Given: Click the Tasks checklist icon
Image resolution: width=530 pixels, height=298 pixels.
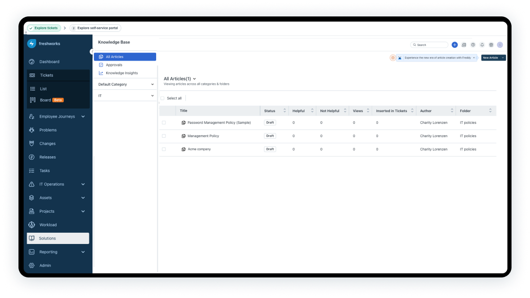Looking at the screenshot, I should tap(32, 171).
